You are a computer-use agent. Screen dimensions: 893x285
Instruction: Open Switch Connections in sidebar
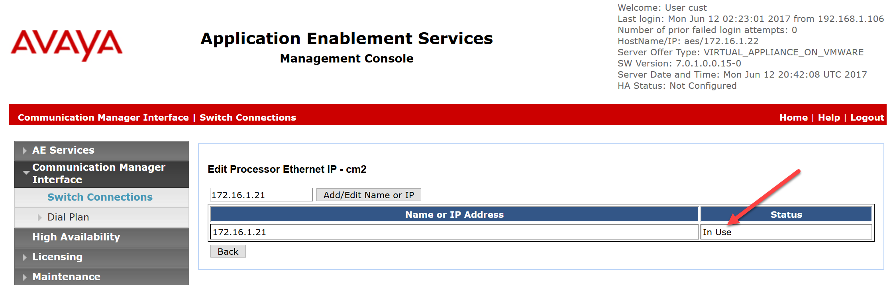[100, 197]
